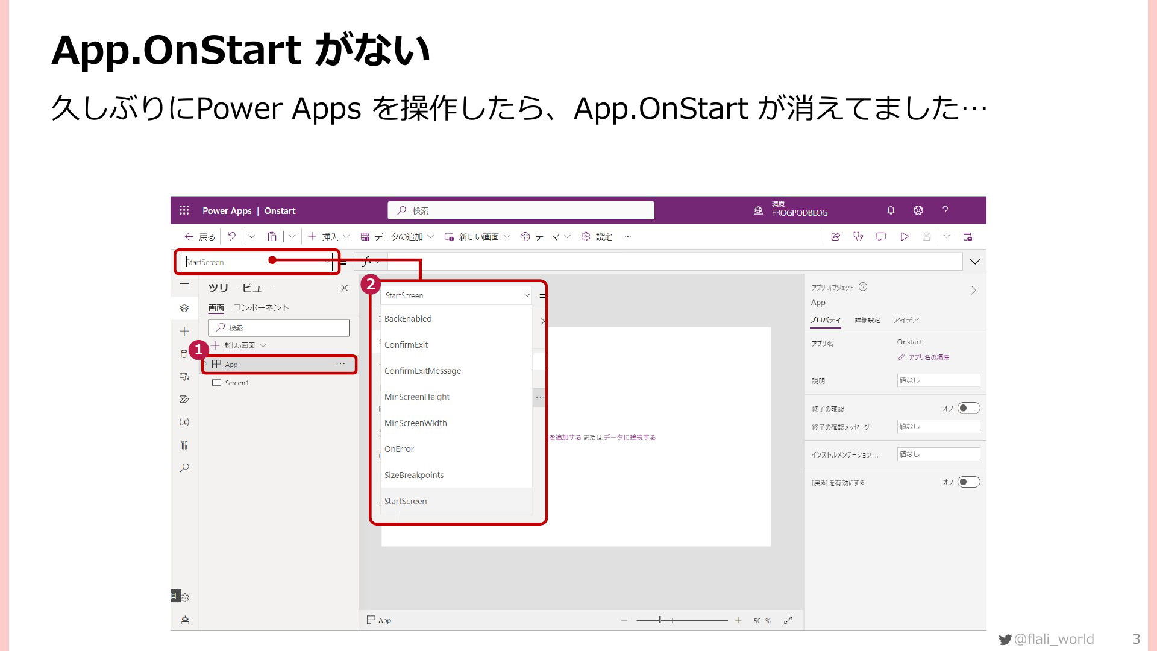Screen dimensions: 1157x651
Task: Click the share icon in the toolbar
Action: click(x=835, y=237)
